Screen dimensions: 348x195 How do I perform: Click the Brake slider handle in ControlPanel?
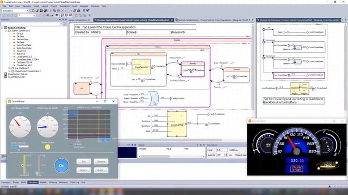(x=37, y=173)
